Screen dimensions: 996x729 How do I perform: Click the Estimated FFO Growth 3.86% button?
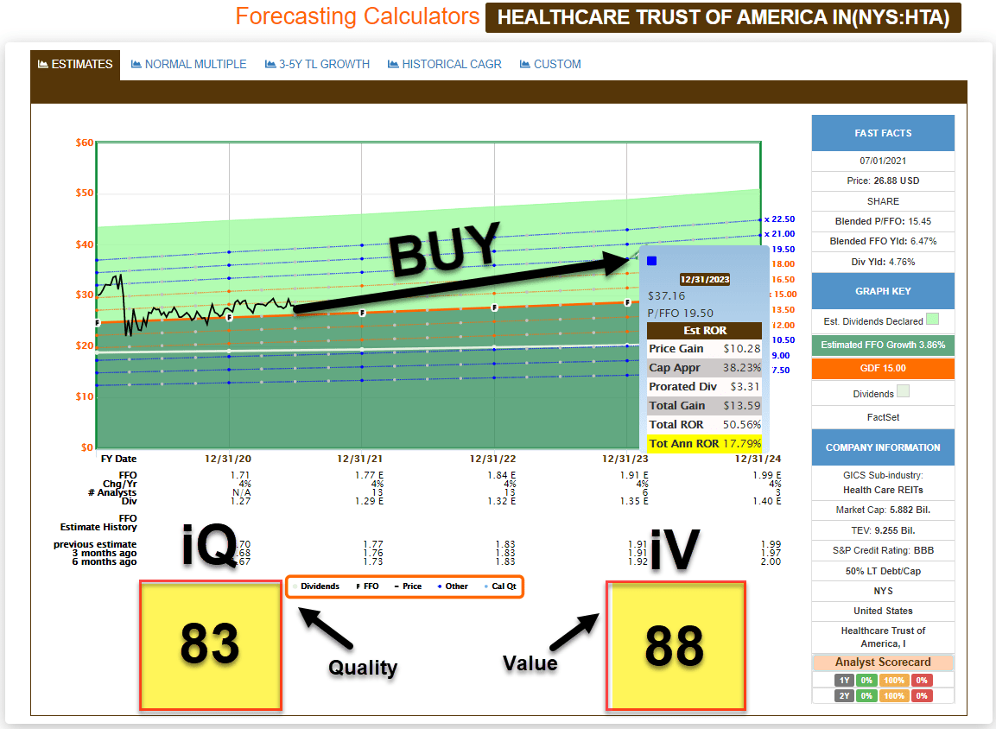coord(883,345)
